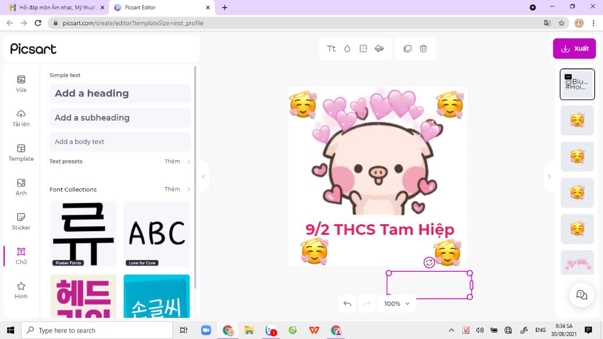Select the Chữ text panel
This screenshot has width=603, height=339.
[x=21, y=256]
